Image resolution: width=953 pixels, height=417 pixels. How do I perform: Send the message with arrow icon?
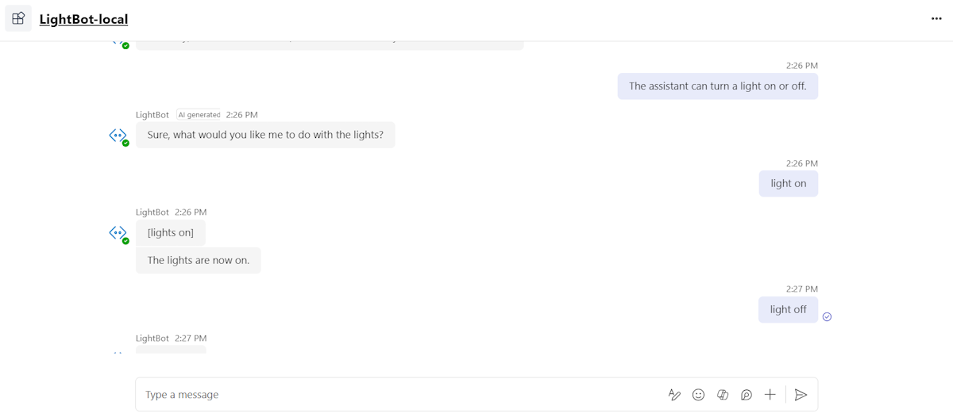tap(801, 395)
